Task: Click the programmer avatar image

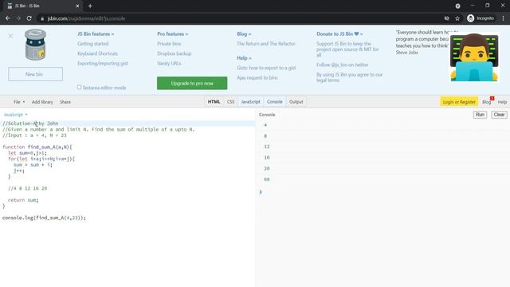Action: coord(474,57)
